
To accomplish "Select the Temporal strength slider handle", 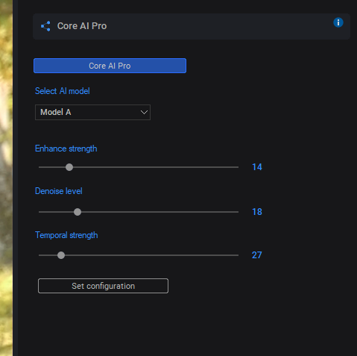I will pyautogui.click(x=61, y=255).
